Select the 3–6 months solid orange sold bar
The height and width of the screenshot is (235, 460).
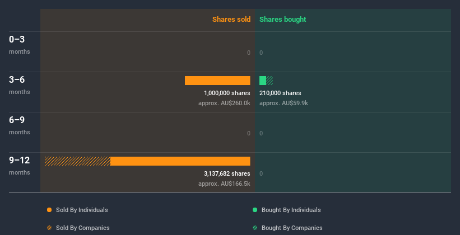tap(217, 81)
